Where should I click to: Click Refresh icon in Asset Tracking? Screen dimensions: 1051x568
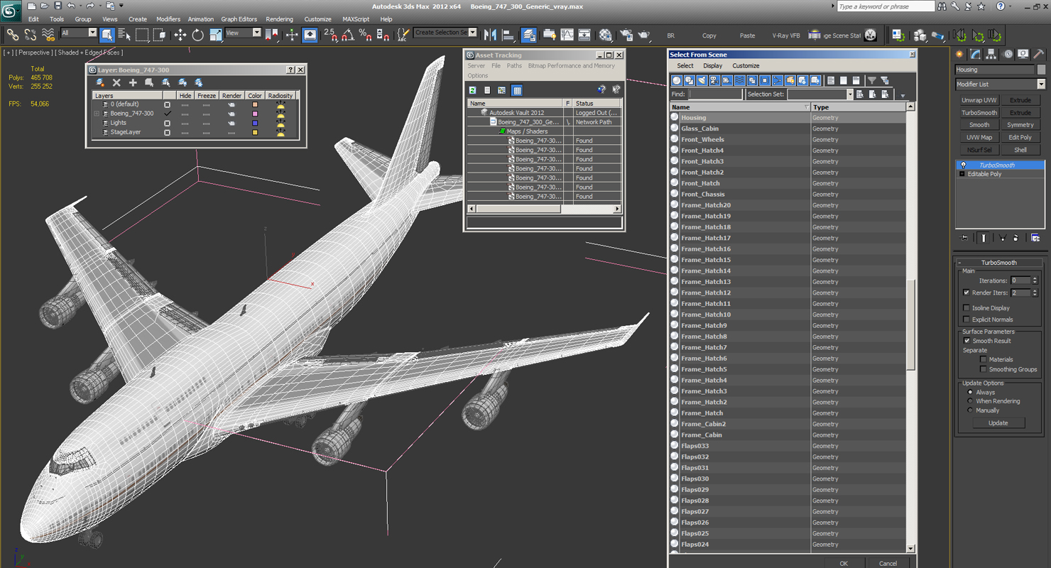[x=472, y=90]
